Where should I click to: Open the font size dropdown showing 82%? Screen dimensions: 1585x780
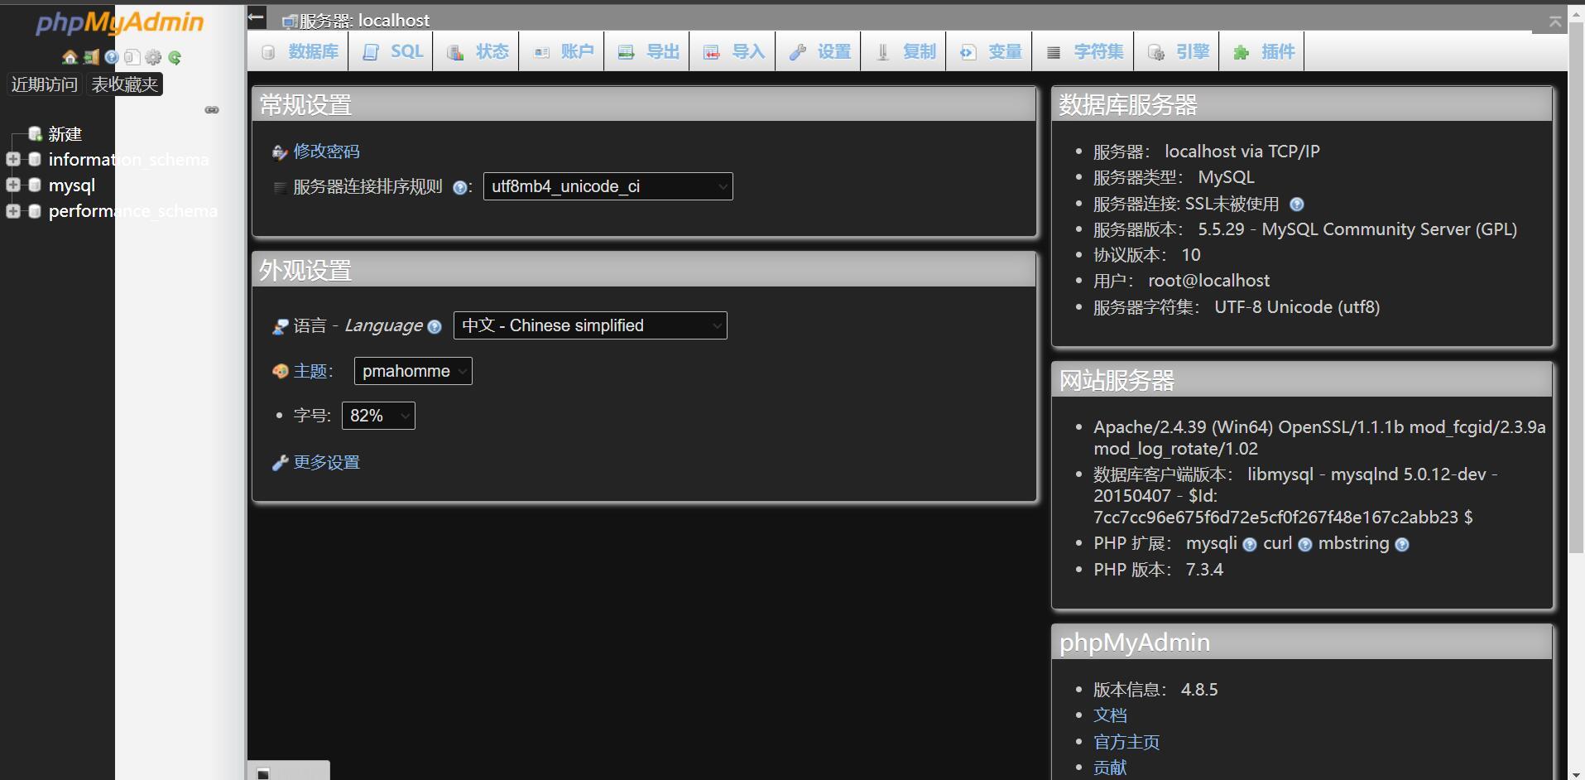point(378,416)
